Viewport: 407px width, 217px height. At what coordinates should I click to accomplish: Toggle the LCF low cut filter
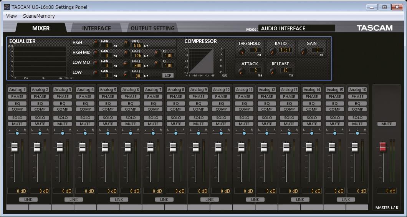[x=168, y=75]
